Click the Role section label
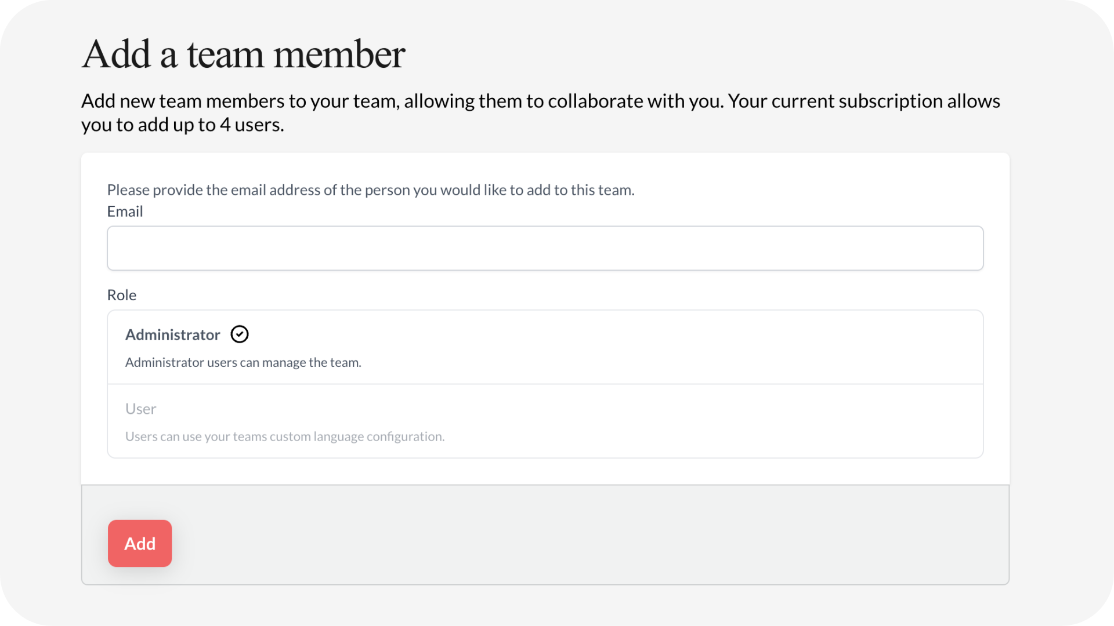The width and height of the screenshot is (1114, 626). [122, 295]
